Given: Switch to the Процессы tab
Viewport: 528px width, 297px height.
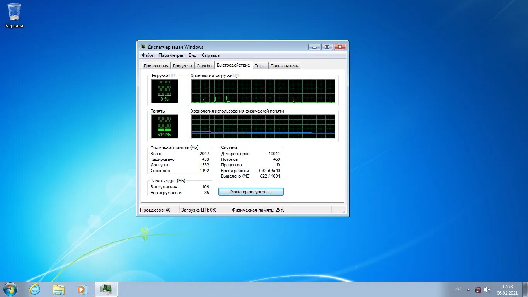Looking at the screenshot, I should (x=182, y=66).
